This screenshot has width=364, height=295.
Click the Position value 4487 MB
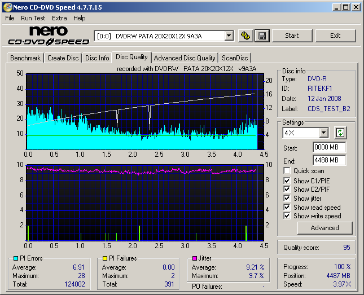pos(338,276)
